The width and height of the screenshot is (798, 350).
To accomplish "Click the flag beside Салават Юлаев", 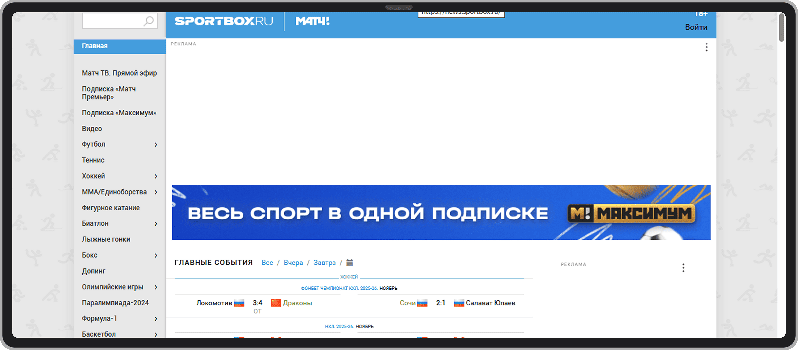I will (459, 303).
